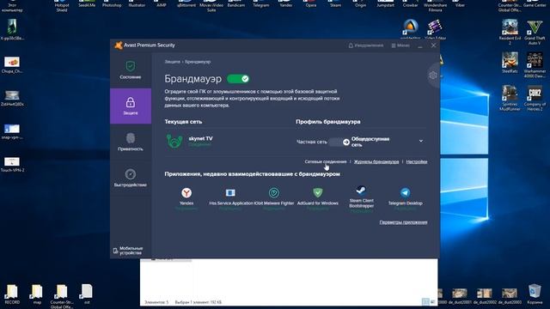Open the firewall Настройки link
The image size is (550, 309).
click(x=417, y=162)
